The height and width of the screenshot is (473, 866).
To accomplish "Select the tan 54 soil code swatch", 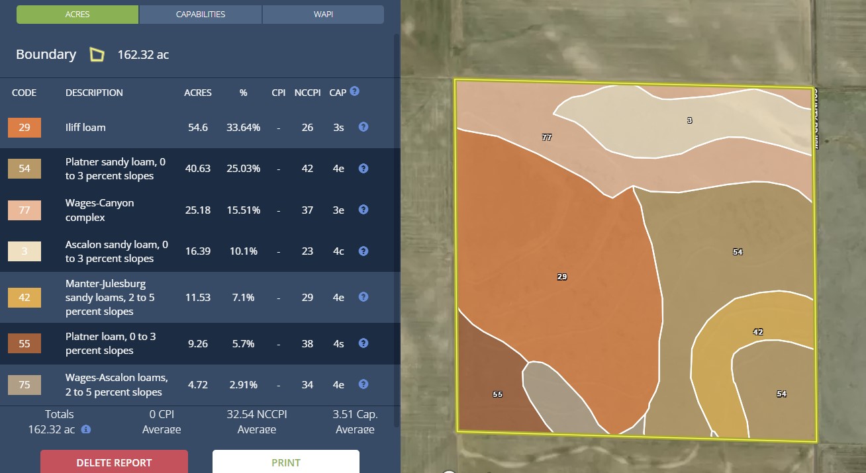I will pyautogui.click(x=24, y=169).
